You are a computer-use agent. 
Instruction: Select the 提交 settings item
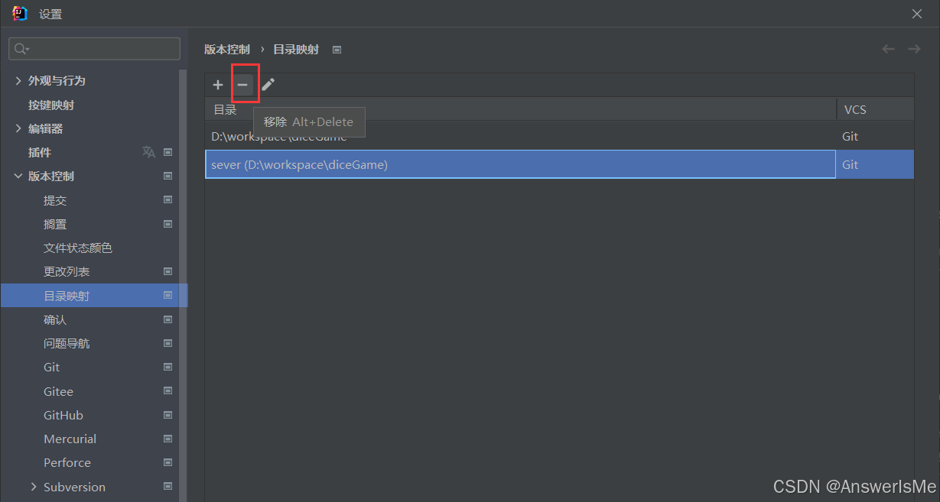coord(55,200)
